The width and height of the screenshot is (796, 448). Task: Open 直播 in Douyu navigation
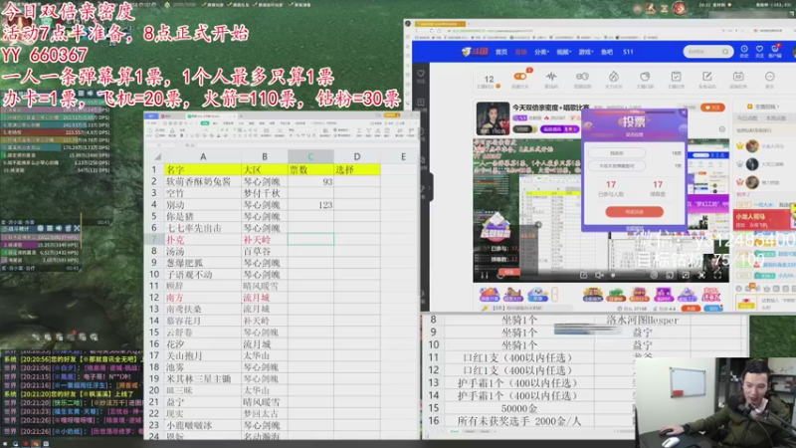tap(520, 52)
